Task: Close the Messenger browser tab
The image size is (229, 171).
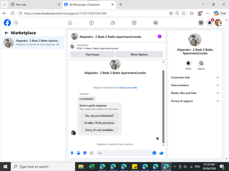Action: (113, 5)
